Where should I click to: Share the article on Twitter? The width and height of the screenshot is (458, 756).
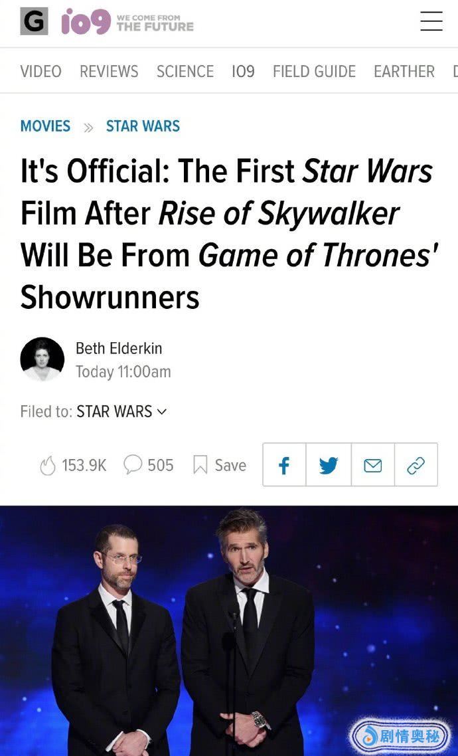(x=329, y=465)
